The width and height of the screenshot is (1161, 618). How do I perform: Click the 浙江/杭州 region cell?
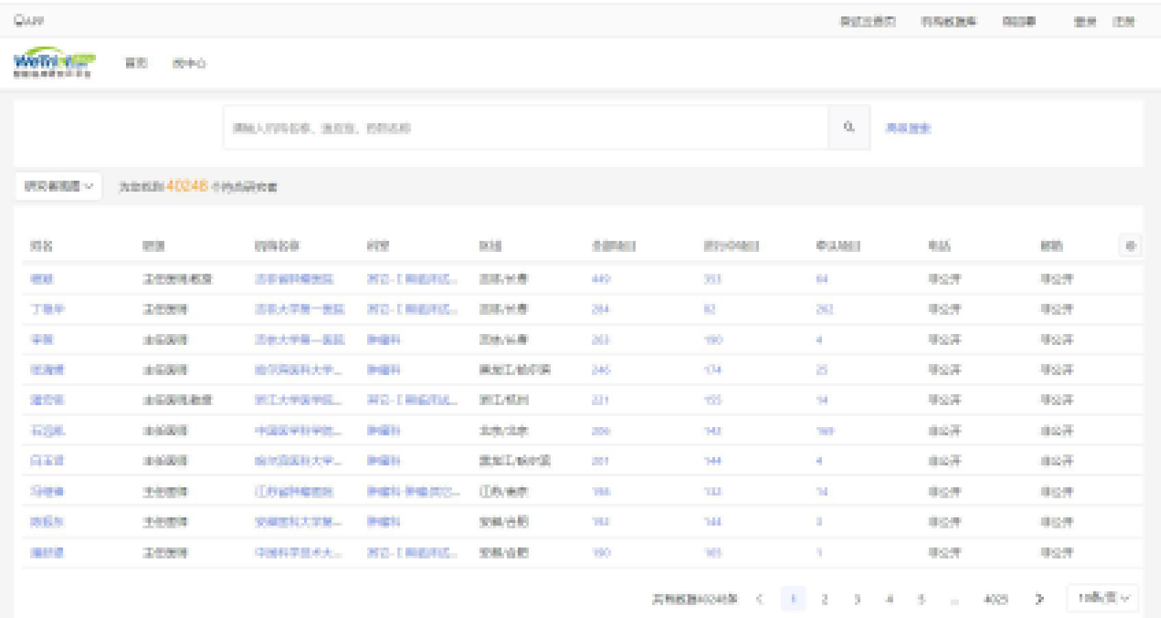tap(503, 400)
